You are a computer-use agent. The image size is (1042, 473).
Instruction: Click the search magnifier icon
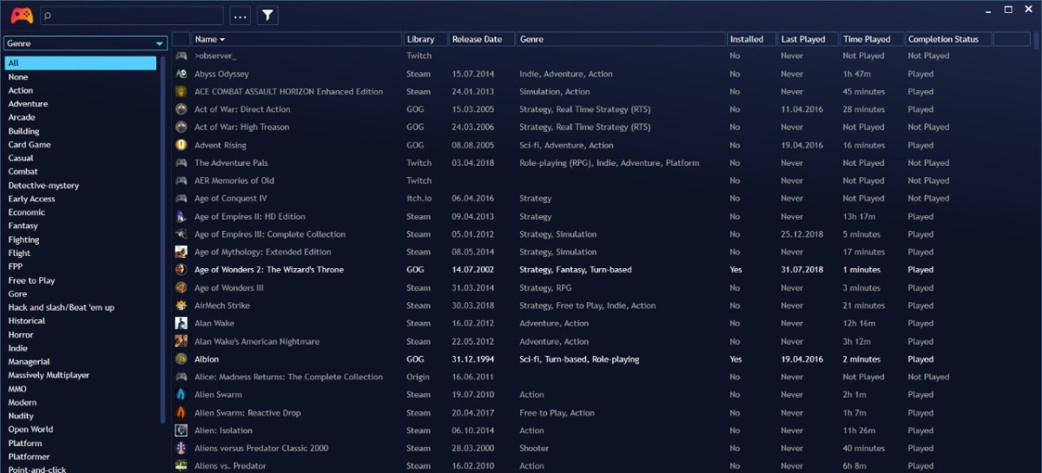[48, 16]
